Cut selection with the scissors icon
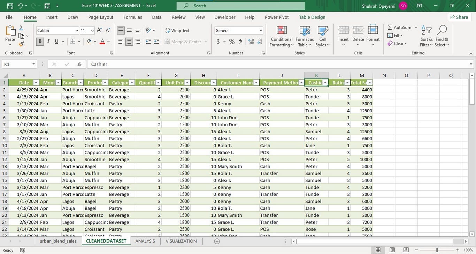The height and width of the screenshot is (254, 476). pos(21,28)
